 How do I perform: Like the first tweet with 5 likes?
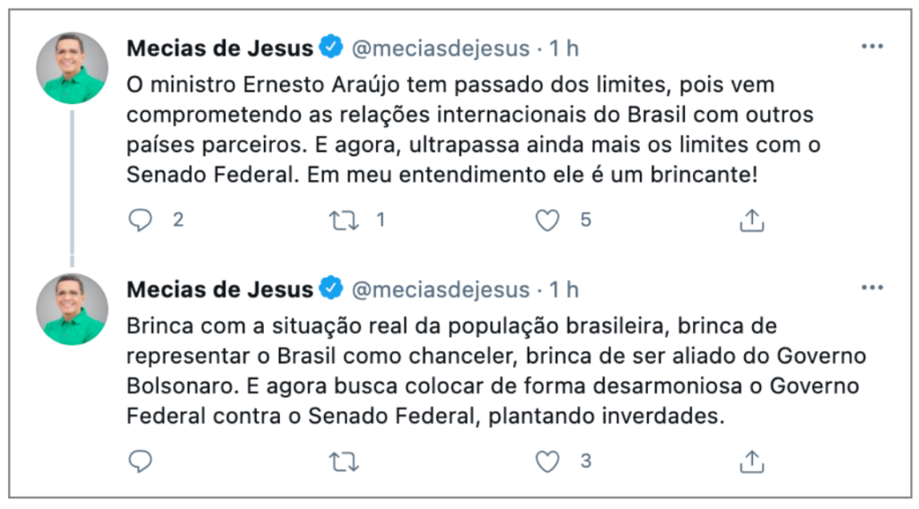[547, 220]
